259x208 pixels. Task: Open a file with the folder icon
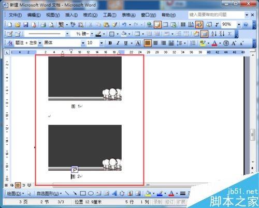point(18,25)
